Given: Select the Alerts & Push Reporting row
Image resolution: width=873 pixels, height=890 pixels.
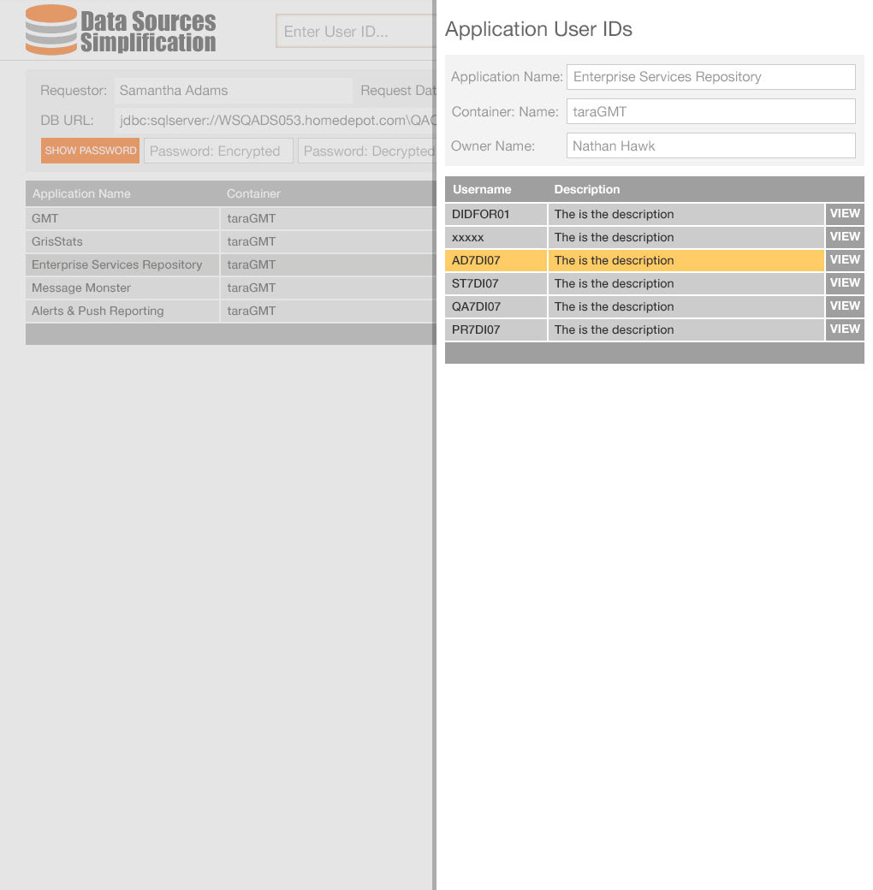Looking at the screenshot, I should click(230, 311).
